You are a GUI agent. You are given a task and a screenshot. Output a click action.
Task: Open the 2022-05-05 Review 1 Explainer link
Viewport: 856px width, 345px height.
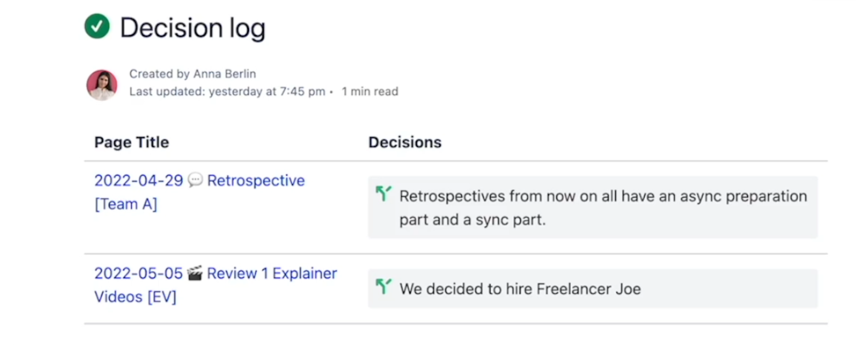272,273
